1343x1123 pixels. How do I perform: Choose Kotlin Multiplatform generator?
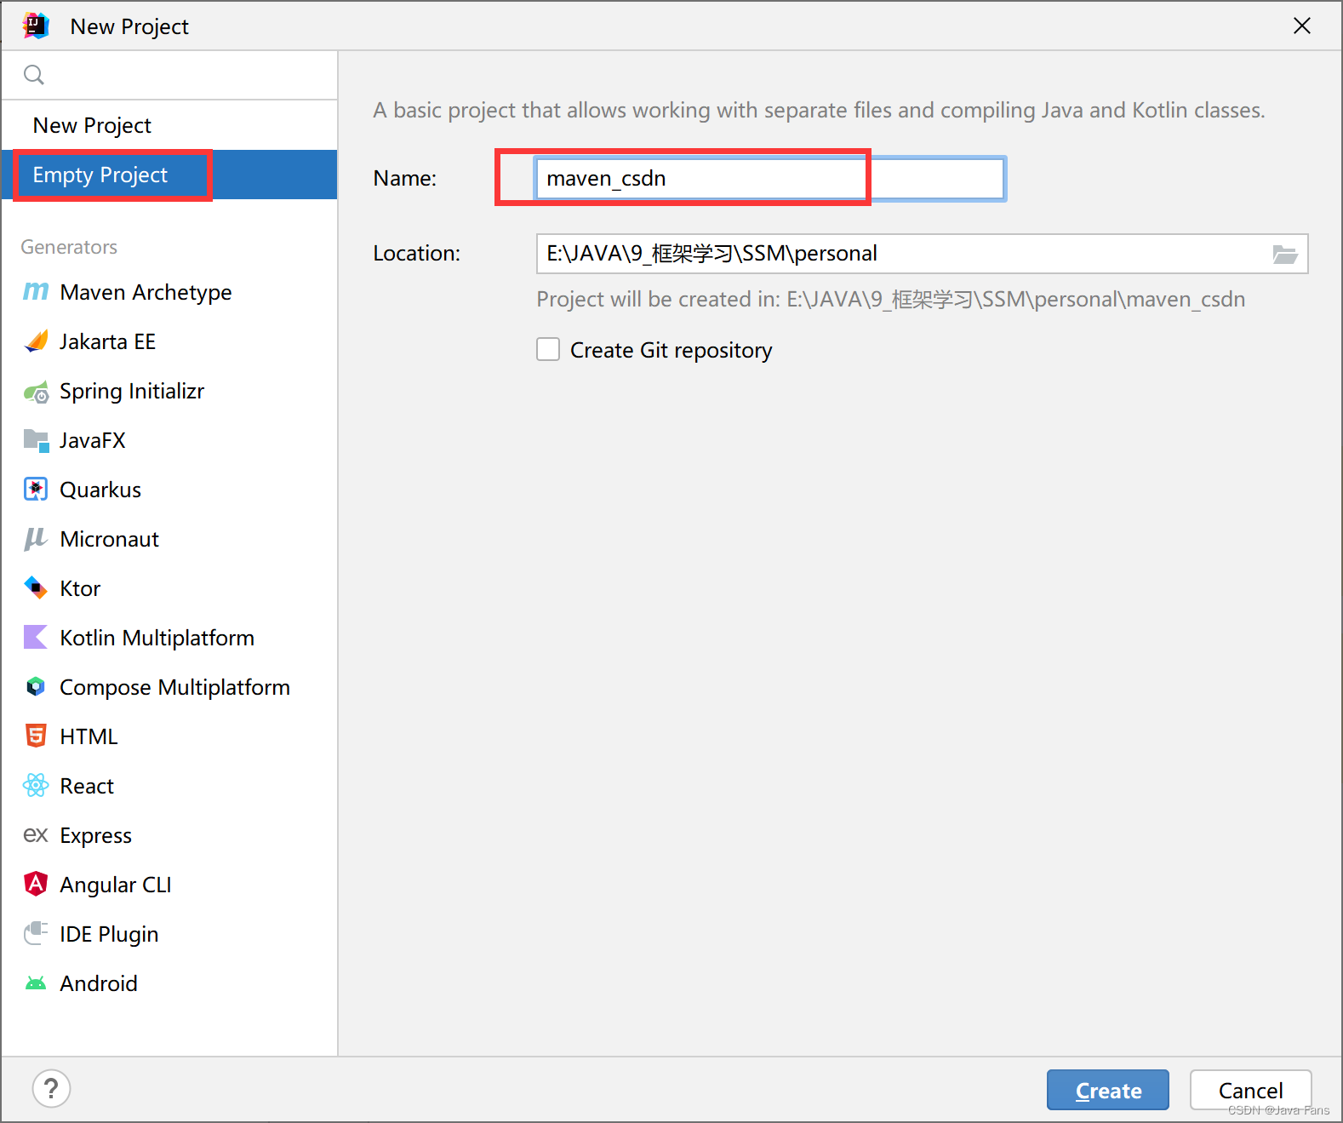tap(169, 638)
